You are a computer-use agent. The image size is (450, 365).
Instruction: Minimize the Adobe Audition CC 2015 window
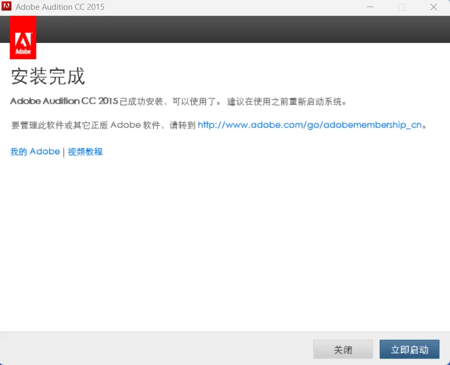coord(370,7)
